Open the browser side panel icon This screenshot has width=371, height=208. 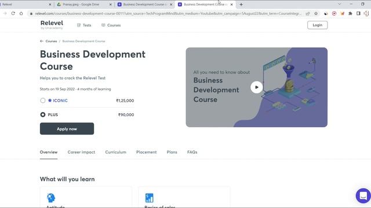pos(358,13)
